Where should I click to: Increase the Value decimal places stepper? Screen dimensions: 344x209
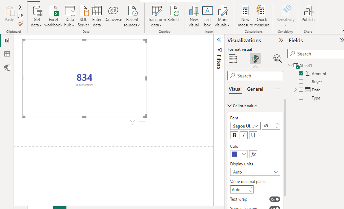[x=251, y=188]
